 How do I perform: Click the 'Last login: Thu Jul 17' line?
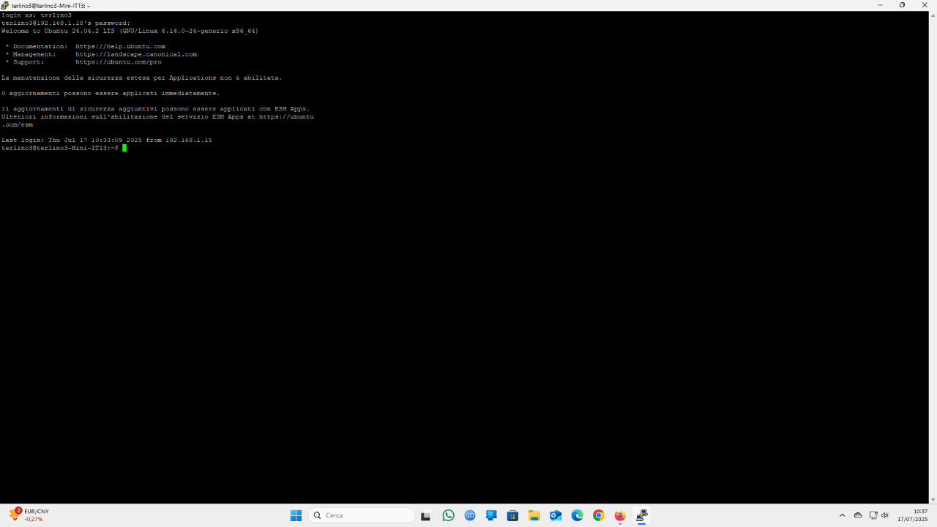coord(107,140)
